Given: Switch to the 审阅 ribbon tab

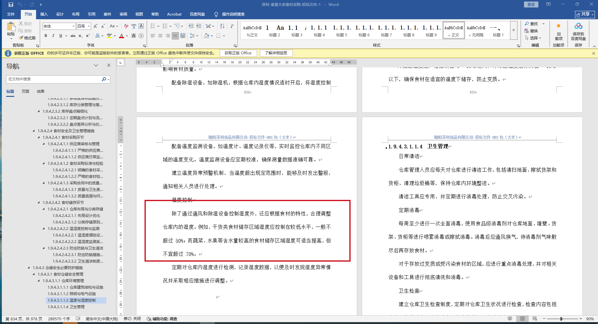Looking at the screenshot, I should pyautogui.click(x=123, y=14).
